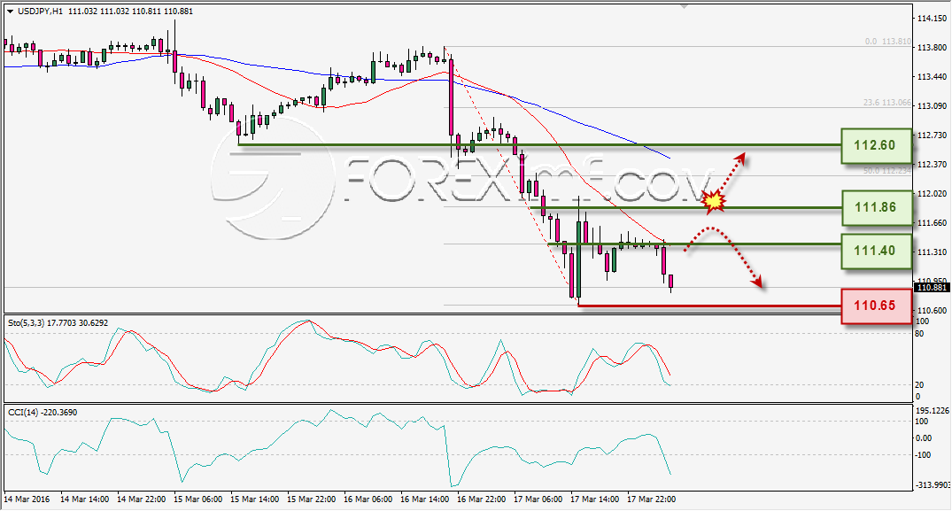
Task: Click the CCI scale maximum 195.1226
Action: [x=932, y=411]
